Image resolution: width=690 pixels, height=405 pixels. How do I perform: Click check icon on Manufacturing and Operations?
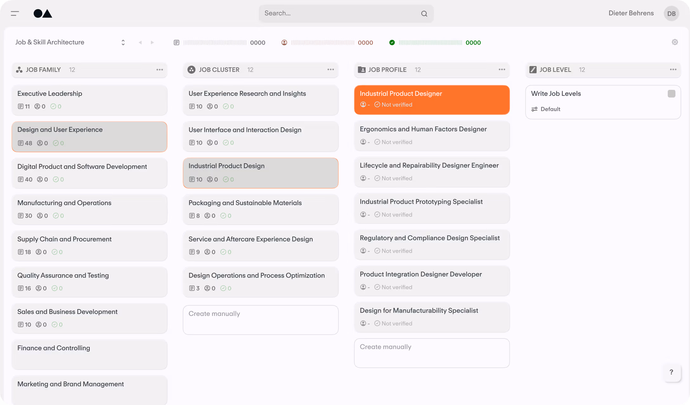tap(56, 215)
